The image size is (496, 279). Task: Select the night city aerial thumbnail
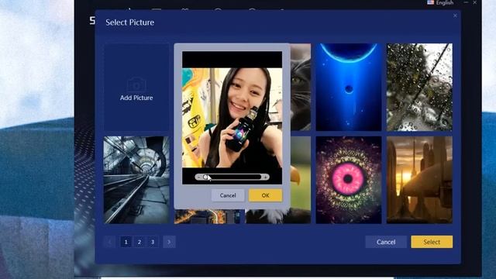[x=207, y=216]
